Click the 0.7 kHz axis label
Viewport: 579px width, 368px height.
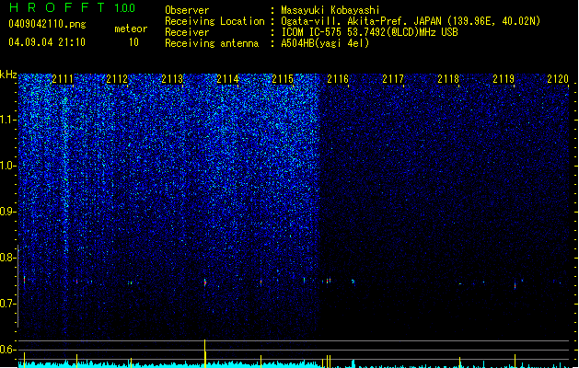click(x=7, y=304)
